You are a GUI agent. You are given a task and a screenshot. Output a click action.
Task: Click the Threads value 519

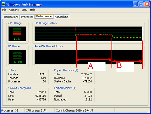coord(43,78)
